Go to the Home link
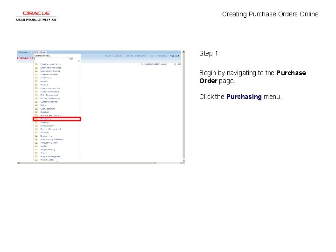Image resolution: width=336 pixels, height=252 pixels. (x=108, y=56)
